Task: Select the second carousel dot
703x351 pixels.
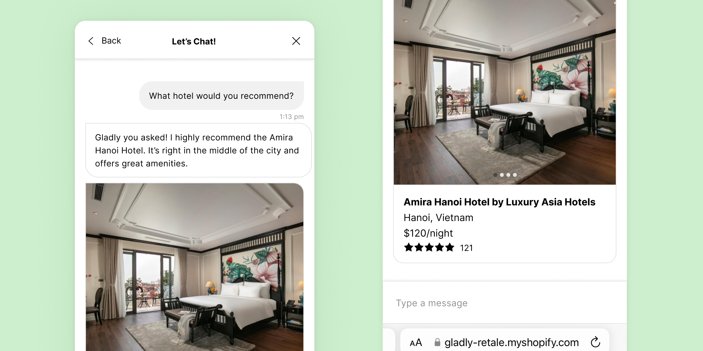Action: pos(502,175)
